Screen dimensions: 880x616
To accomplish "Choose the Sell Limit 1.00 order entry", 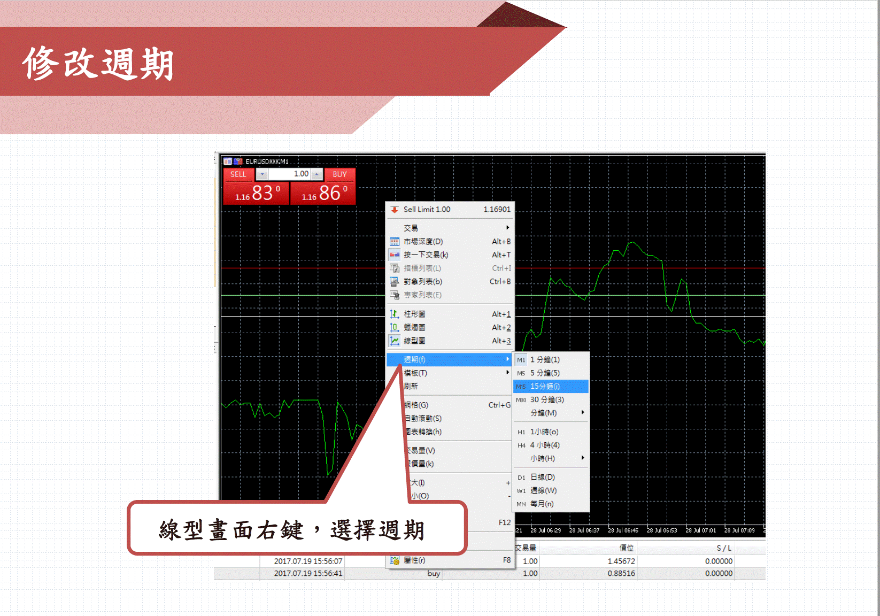I will click(450, 210).
